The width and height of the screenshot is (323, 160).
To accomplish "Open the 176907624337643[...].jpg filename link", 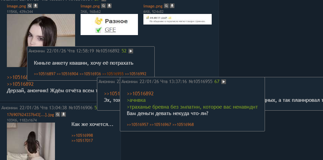I will (30, 114).
